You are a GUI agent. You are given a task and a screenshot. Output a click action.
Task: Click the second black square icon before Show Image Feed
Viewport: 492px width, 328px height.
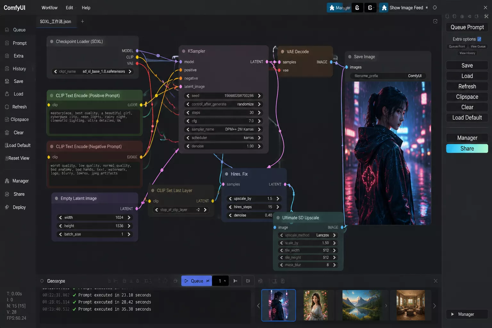pyautogui.click(x=371, y=8)
